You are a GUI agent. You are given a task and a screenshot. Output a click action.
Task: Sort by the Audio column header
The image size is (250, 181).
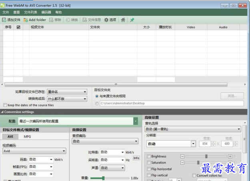click(223, 27)
